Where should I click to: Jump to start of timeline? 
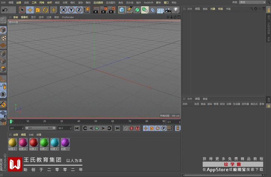[77, 128]
